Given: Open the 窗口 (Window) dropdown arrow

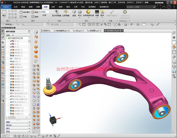Looking at the screenshot, I should (4, 18).
